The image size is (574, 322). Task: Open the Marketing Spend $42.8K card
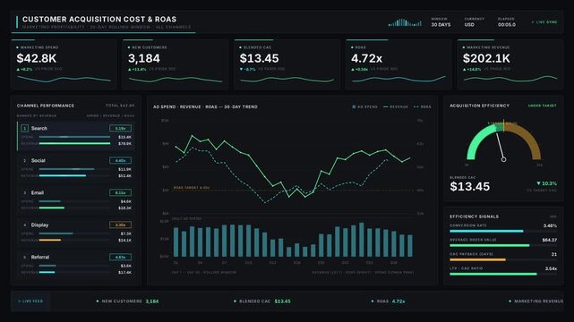point(64,64)
